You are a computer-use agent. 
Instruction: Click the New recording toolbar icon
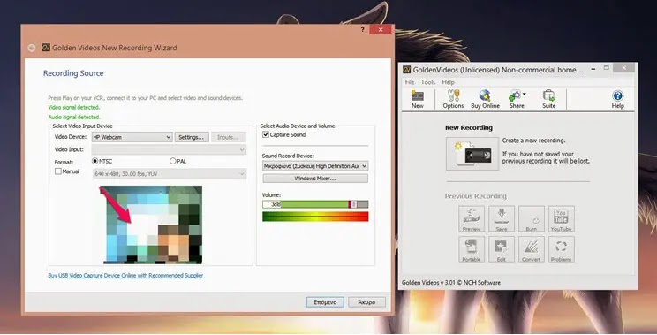point(418,99)
